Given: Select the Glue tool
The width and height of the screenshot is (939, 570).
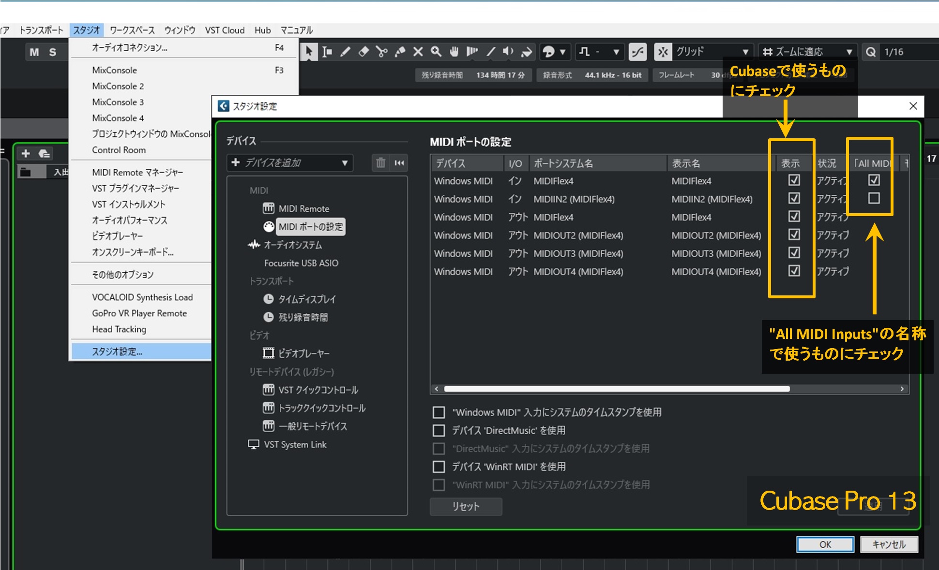Looking at the screenshot, I should pyautogui.click(x=400, y=52).
